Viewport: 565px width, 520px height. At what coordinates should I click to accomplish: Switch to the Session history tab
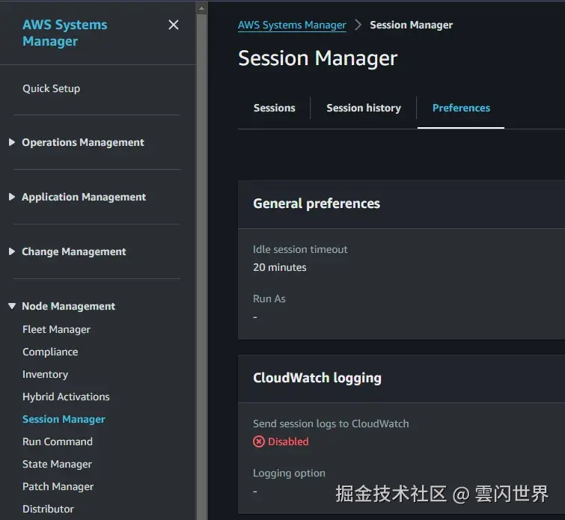(364, 108)
